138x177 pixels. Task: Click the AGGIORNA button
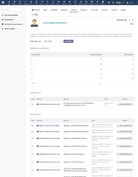click(68, 41)
